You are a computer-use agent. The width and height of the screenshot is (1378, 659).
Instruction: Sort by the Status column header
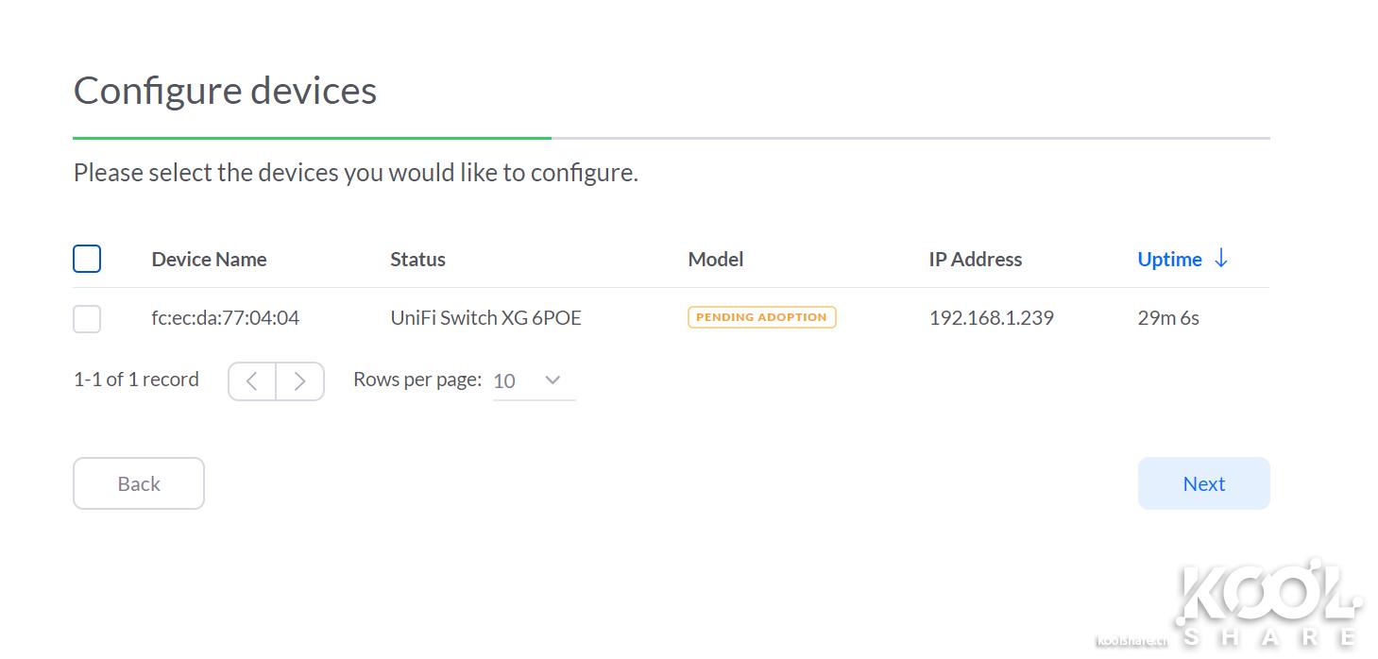click(x=417, y=260)
